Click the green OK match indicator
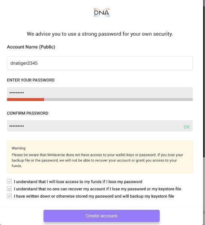This screenshot has height=225, width=205. [x=187, y=127]
